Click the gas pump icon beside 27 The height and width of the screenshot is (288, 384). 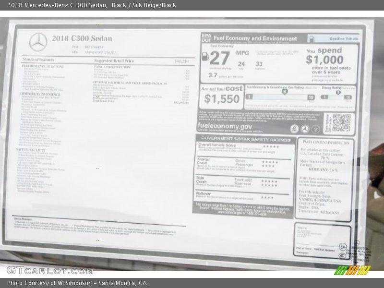coord(205,57)
